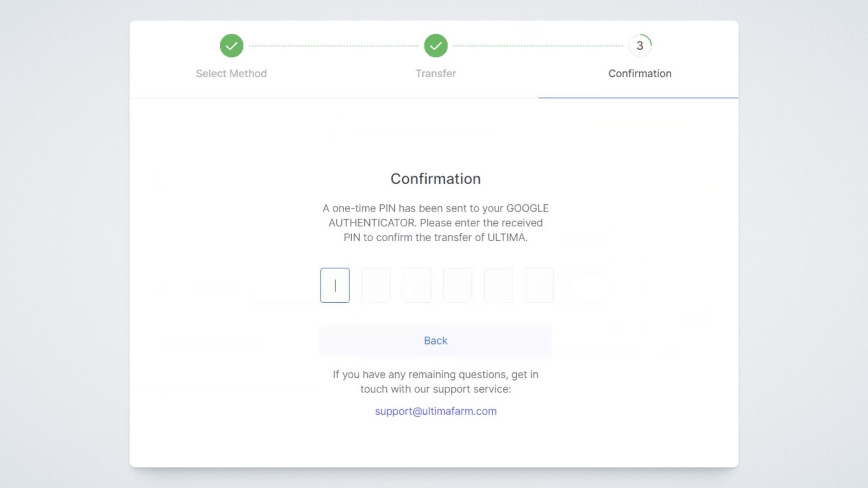The height and width of the screenshot is (488, 868).
Task: Select the Confirmation step label
Action: coord(640,74)
